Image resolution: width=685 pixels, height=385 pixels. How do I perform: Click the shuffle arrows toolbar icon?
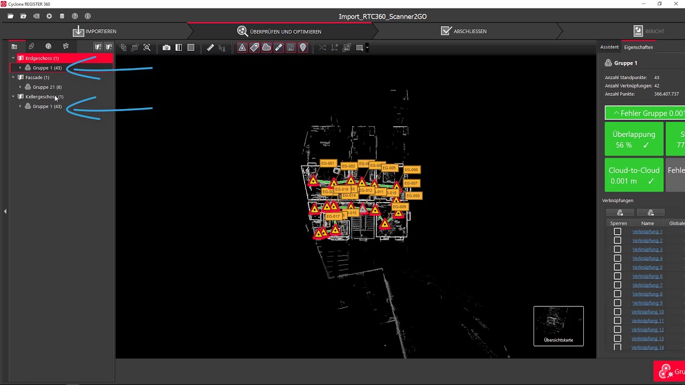click(322, 48)
